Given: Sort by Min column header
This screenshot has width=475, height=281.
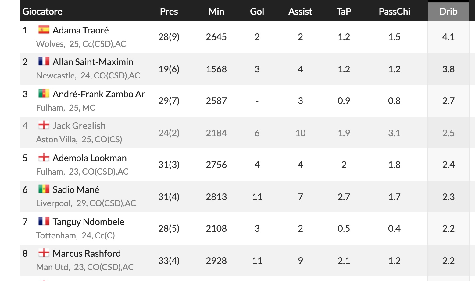Looking at the screenshot, I should pos(216,12).
